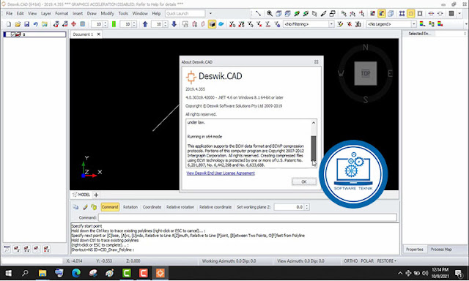The image size is (469, 281).
Task: Click the scroll-up arrow in About text
Action: tap(313, 123)
